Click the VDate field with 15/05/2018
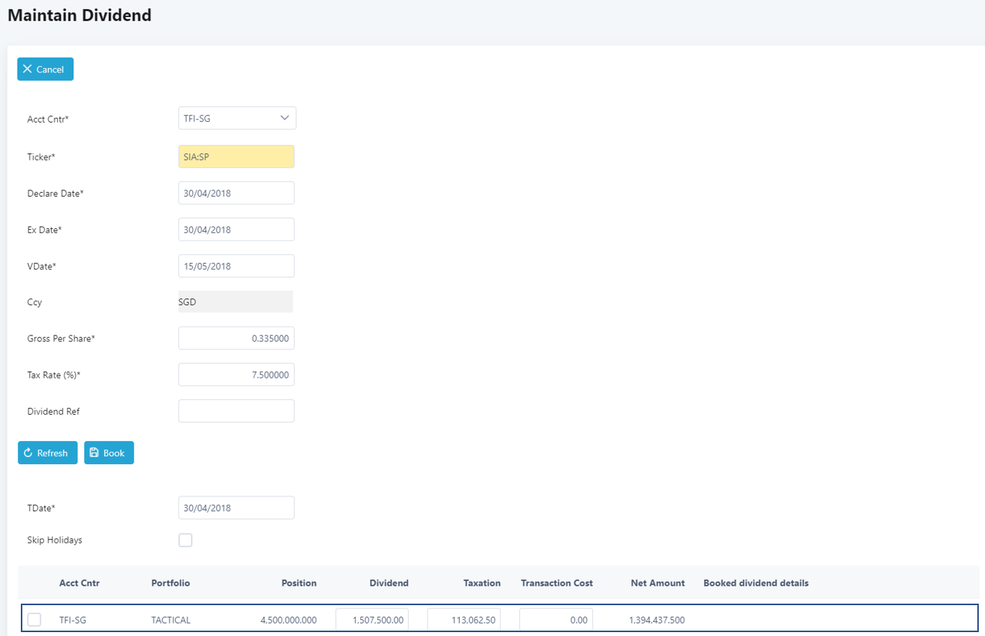This screenshot has width=985, height=636. [236, 266]
